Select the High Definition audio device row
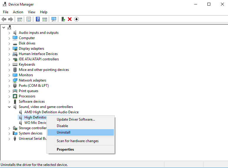This screenshot has height=168, width=228. pyautogui.click(x=32, y=117)
